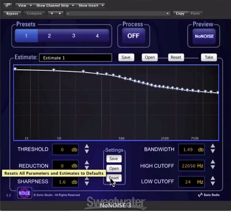Open the Show Insert dropdown
Image resolution: width=231 pixels, height=212 pixels.
pyautogui.click(x=91, y=6)
